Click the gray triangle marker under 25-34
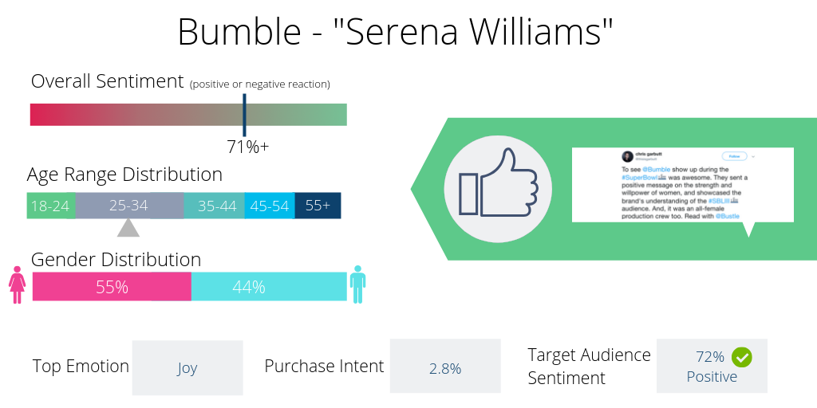 [x=128, y=228]
